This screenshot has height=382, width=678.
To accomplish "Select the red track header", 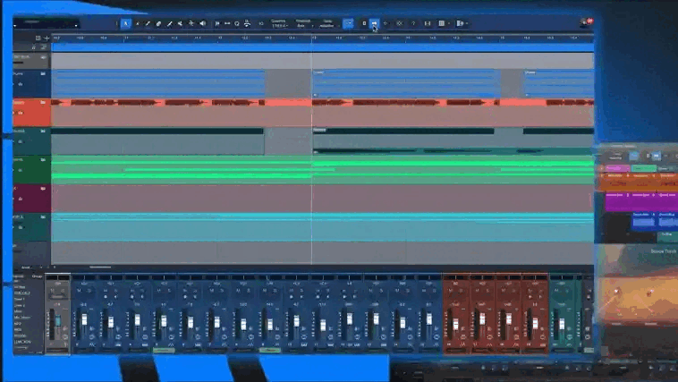I will click(x=31, y=113).
